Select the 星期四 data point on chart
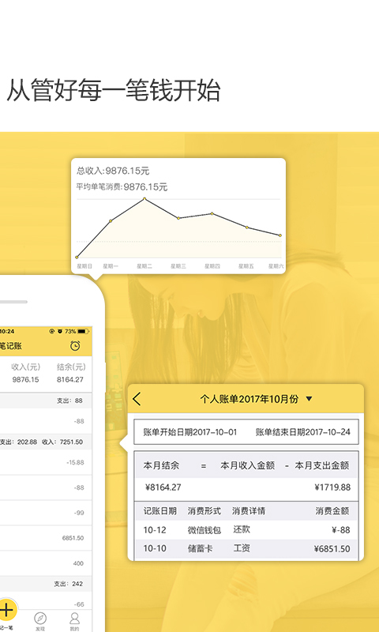379x632 pixels. point(212,213)
